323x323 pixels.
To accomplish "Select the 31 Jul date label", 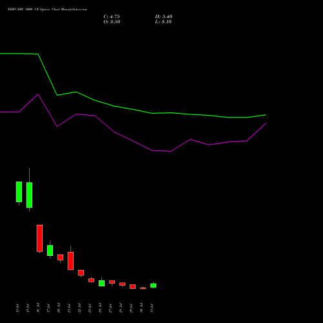I will click(x=152, y=308).
